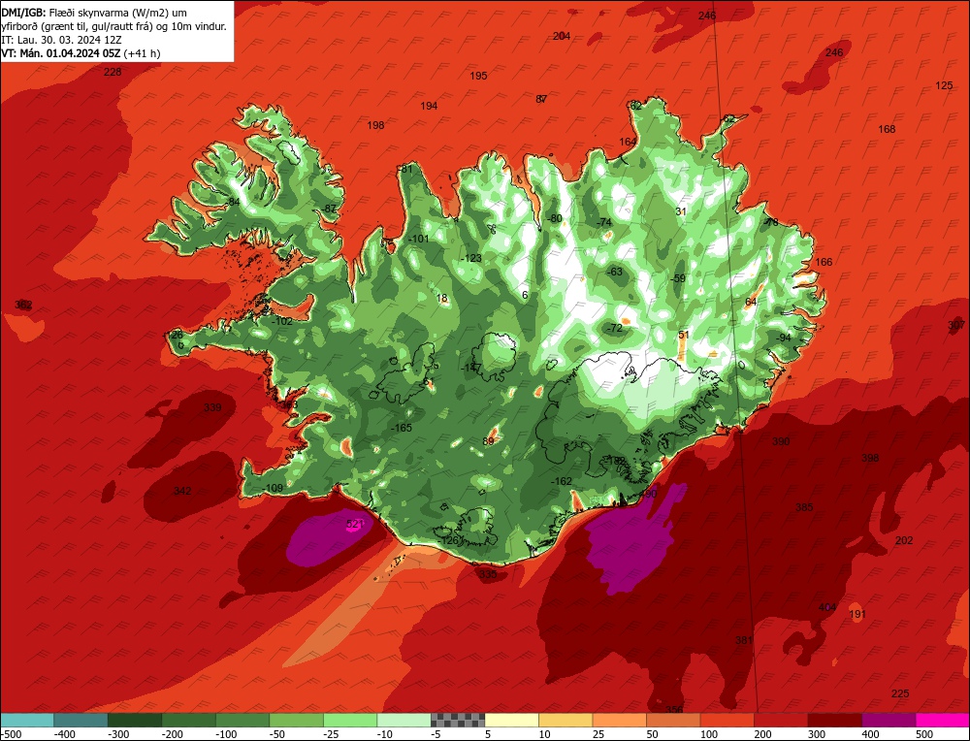Click the orange legend swatch between 25 and 50
This screenshot has width=970, height=741.
click(x=619, y=720)
